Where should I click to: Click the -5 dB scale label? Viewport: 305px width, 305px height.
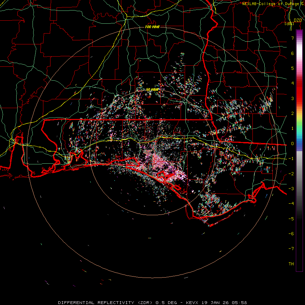click(x=291, y=219)
